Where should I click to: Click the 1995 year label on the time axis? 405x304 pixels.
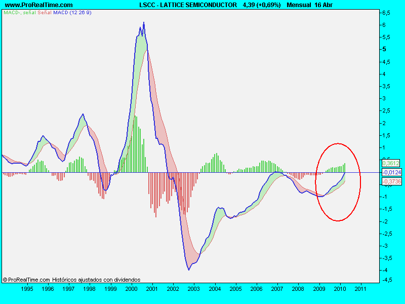27,289
